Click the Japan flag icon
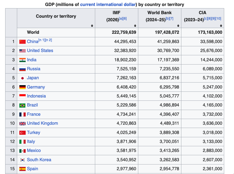Image resolution: width=234 pixels, height=174 pixels. [x=22, y=78]
